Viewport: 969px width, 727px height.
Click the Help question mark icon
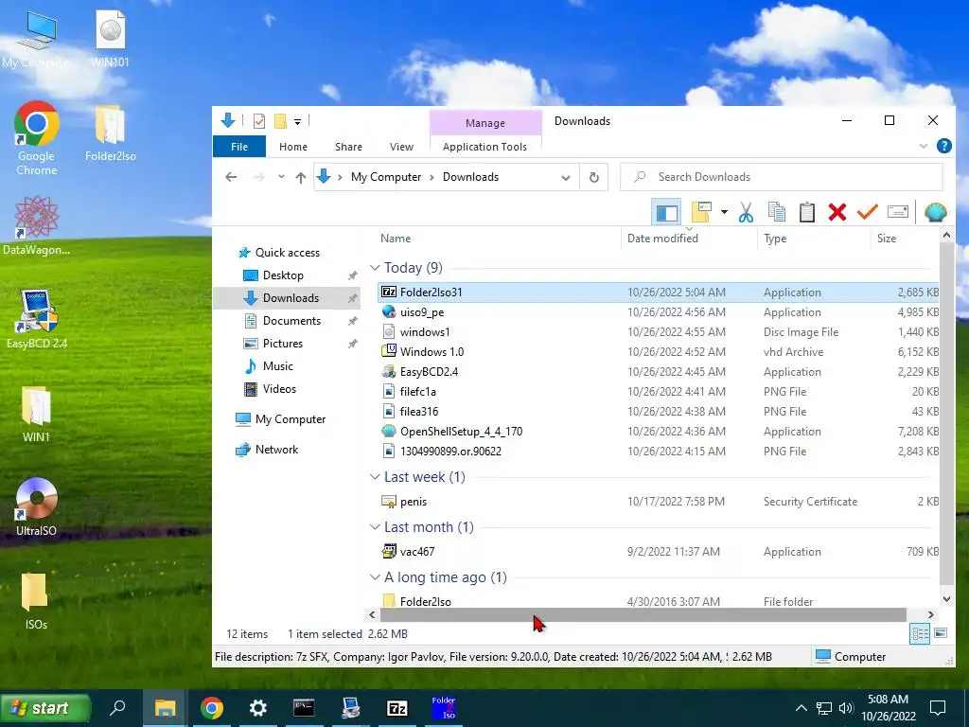point(943,146)
